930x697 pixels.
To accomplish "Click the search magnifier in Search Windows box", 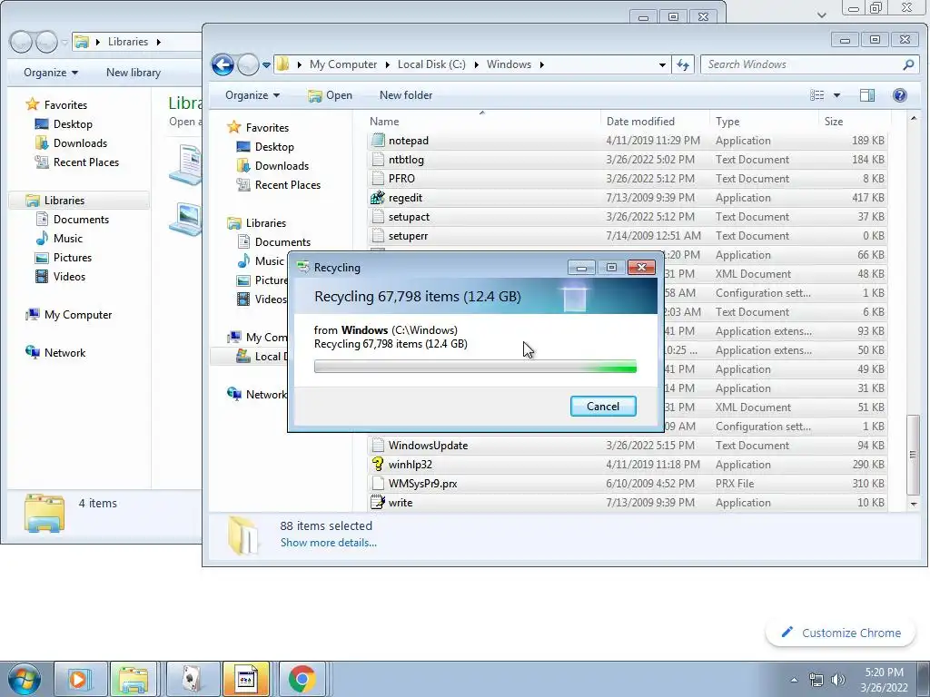I will click(908, 64).
